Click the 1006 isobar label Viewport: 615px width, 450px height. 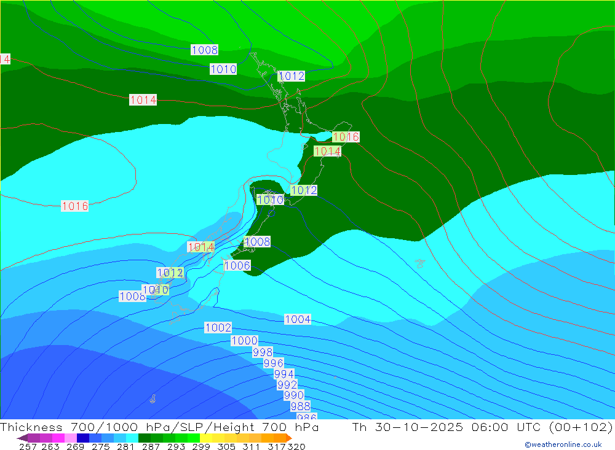[237, 266]
